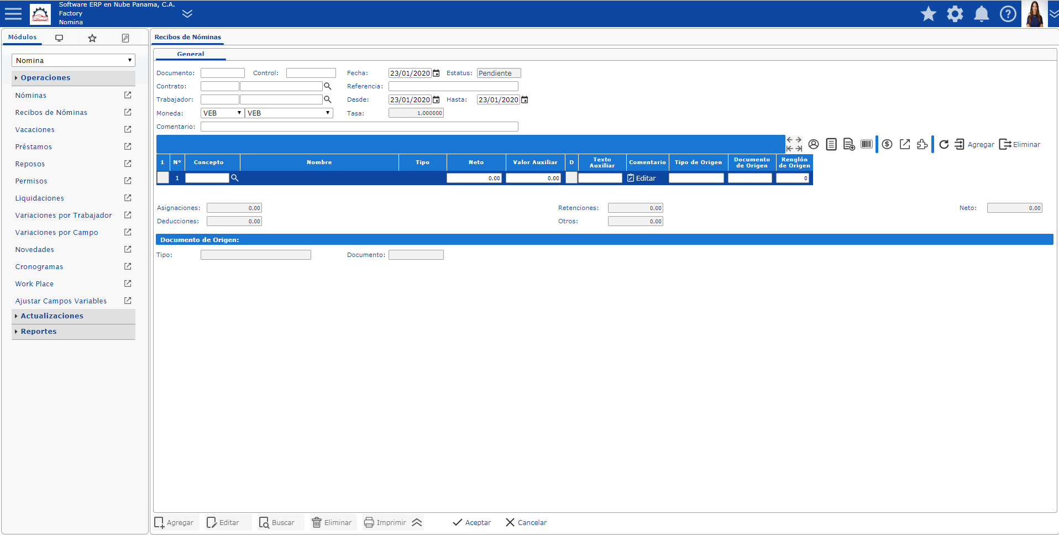The width and height of the screenshot is (1059, 535).
Task: Open the first Moneda VEB dropdown
Action: pos(222,113)
